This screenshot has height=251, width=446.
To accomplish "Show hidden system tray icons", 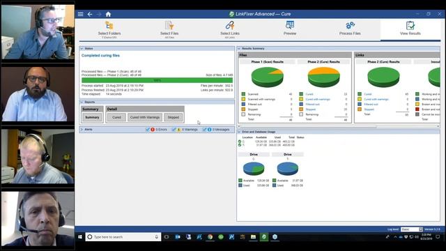I will (x=395, y=237).
